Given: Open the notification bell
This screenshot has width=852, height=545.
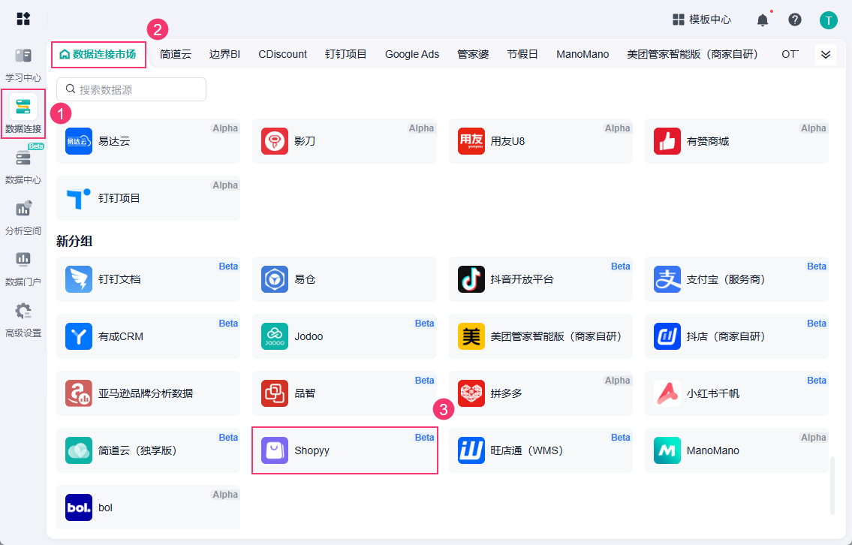Looking at the screenshot, I should pyautogui.click(x=763, y=20).
